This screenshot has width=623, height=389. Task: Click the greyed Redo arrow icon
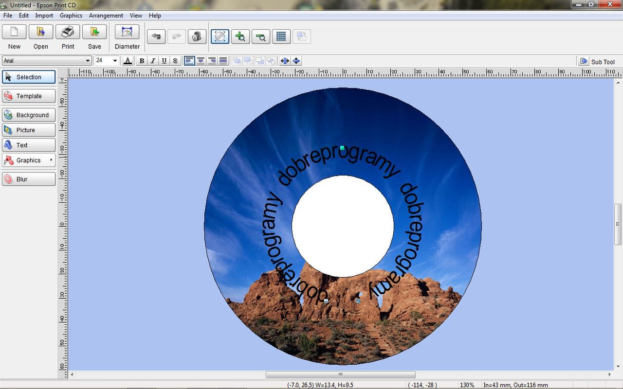point(177,36)
